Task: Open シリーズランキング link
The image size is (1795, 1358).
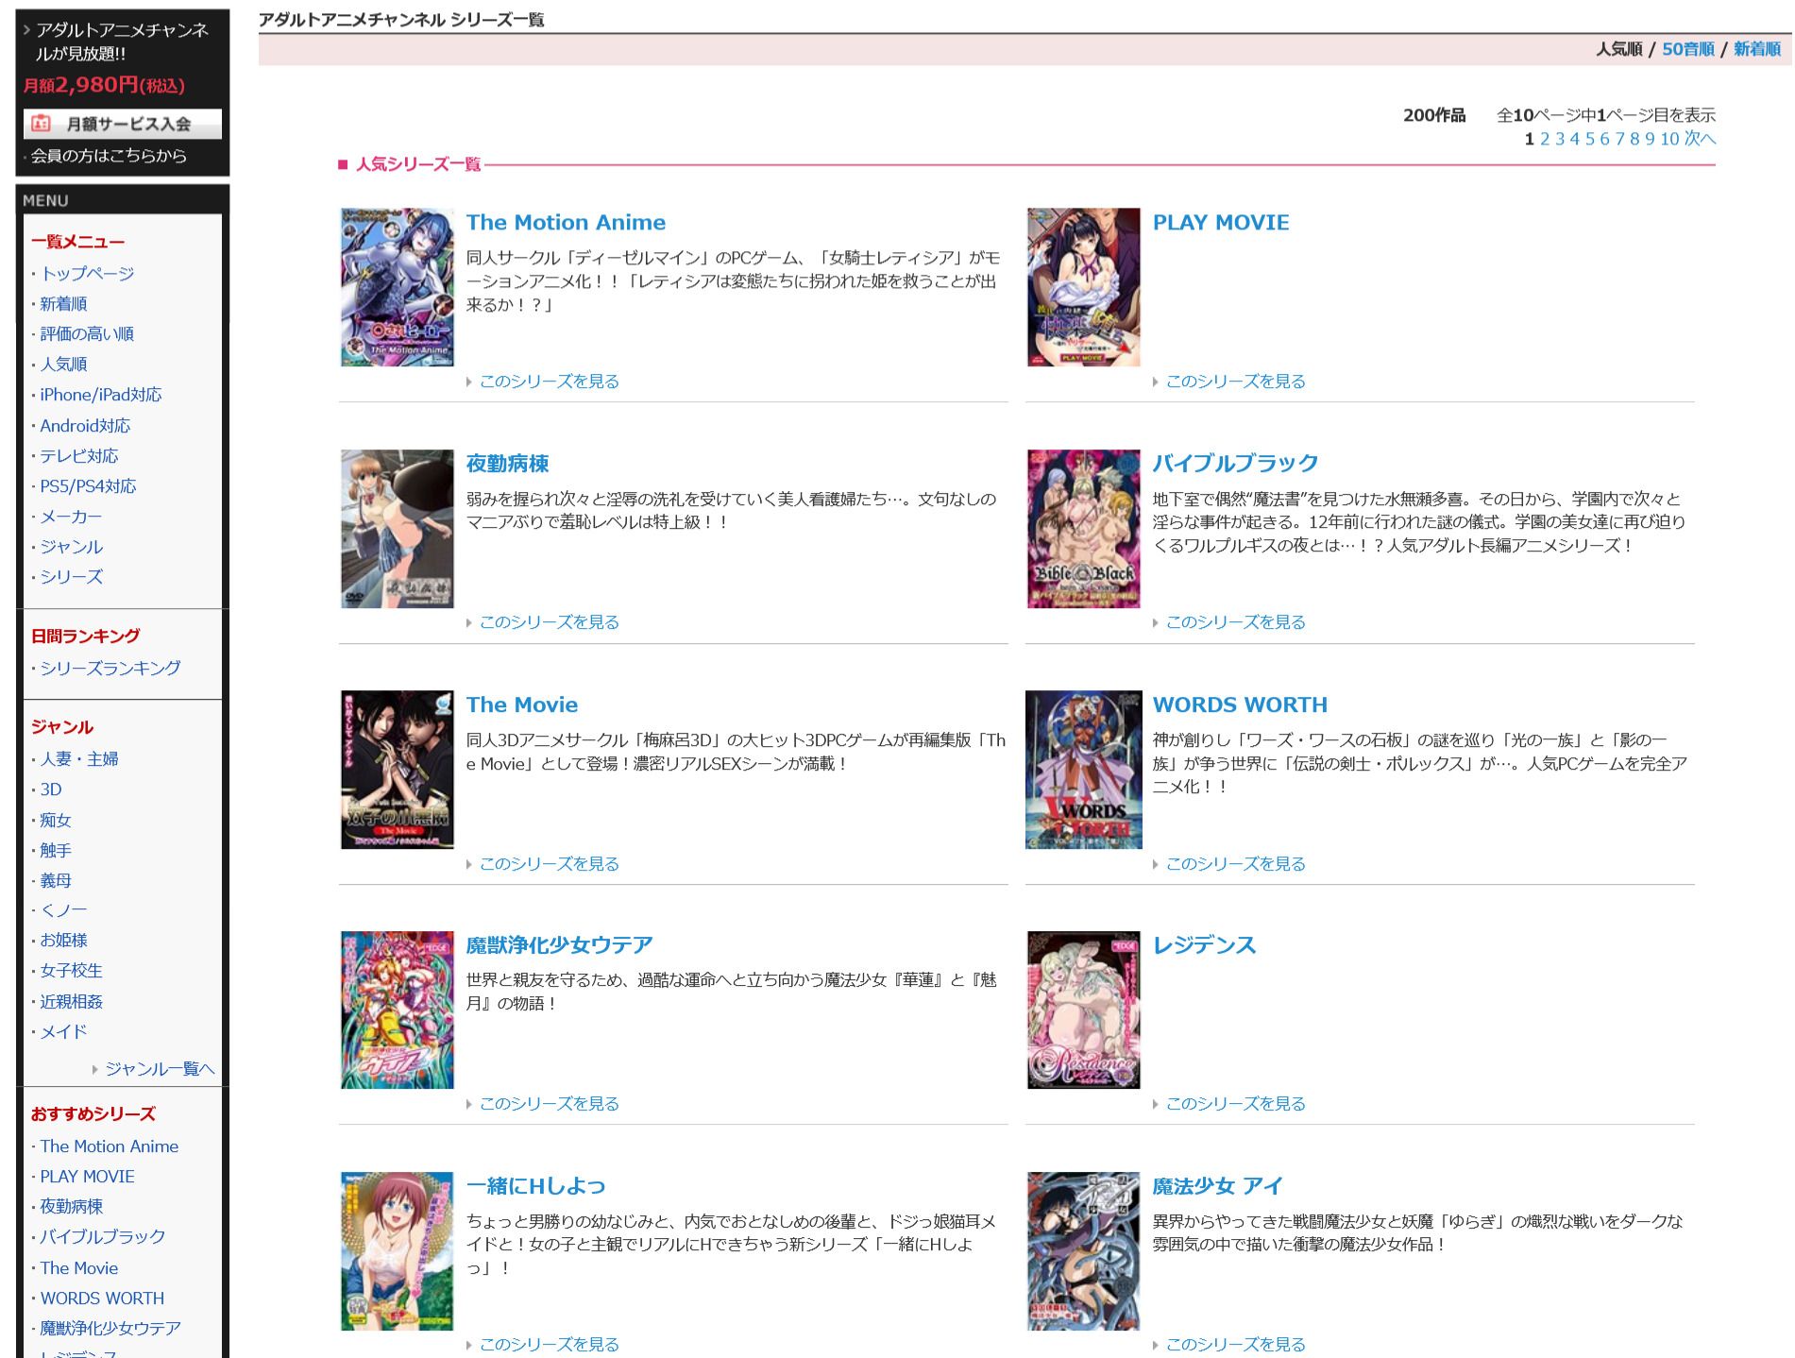Action: (x=110, y=668)
